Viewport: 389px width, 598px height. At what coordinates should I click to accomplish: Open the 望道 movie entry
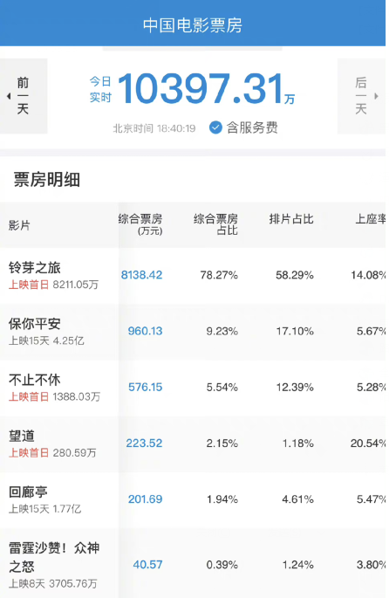pyautogui.click(x=193, y=443)
